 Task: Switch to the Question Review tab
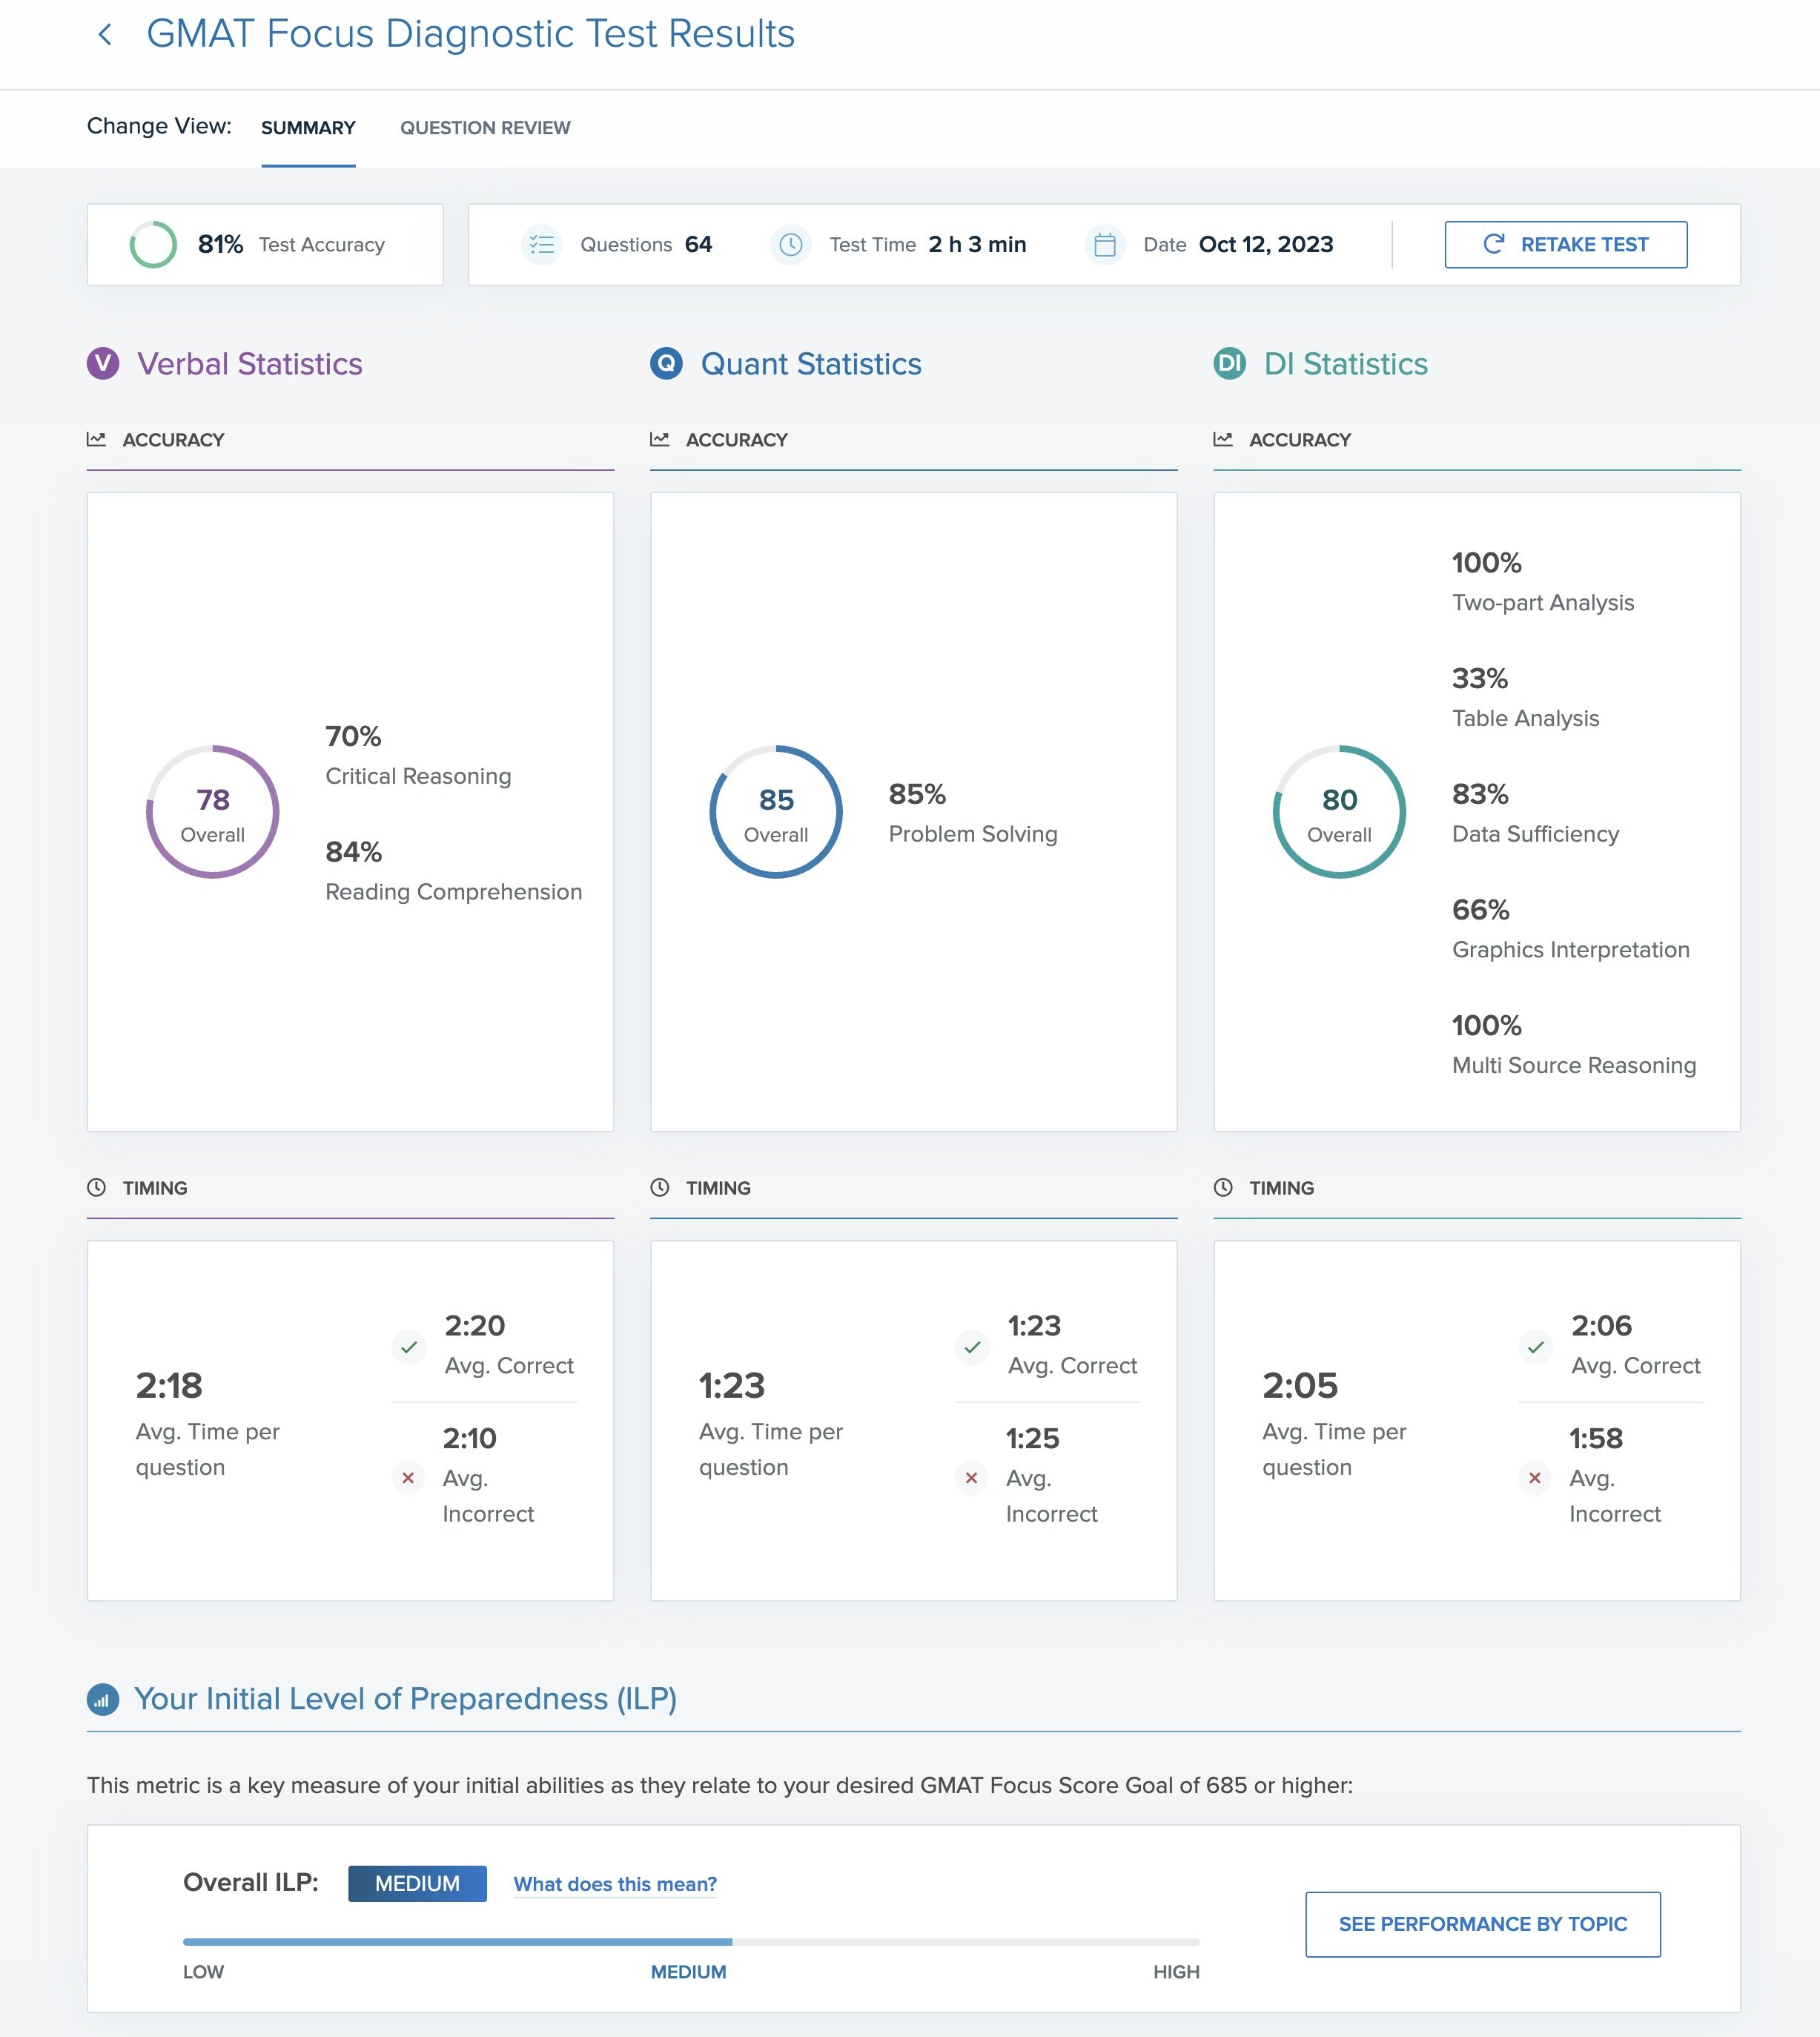click(x=485, y=128)
